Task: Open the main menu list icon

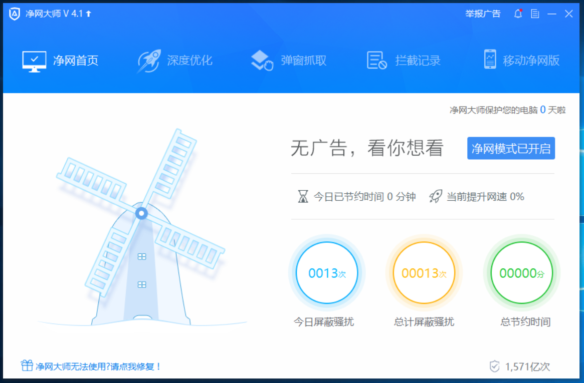Action: point(535,14)
